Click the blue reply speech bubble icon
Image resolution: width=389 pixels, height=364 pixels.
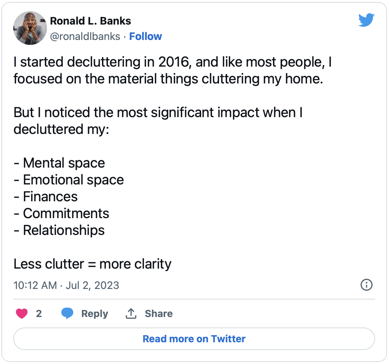pyautogui.click(x=67, y=313)
